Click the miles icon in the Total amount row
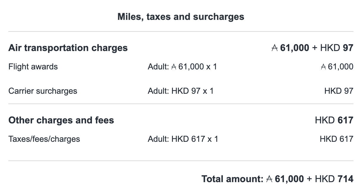Image resolution: width=363 pixels, height=194 pixels. 269,179
